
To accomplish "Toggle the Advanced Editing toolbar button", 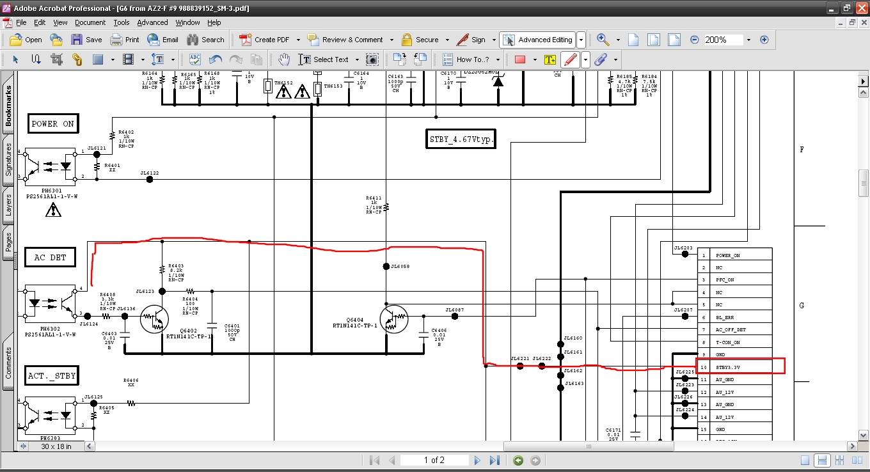I will 537,40.
